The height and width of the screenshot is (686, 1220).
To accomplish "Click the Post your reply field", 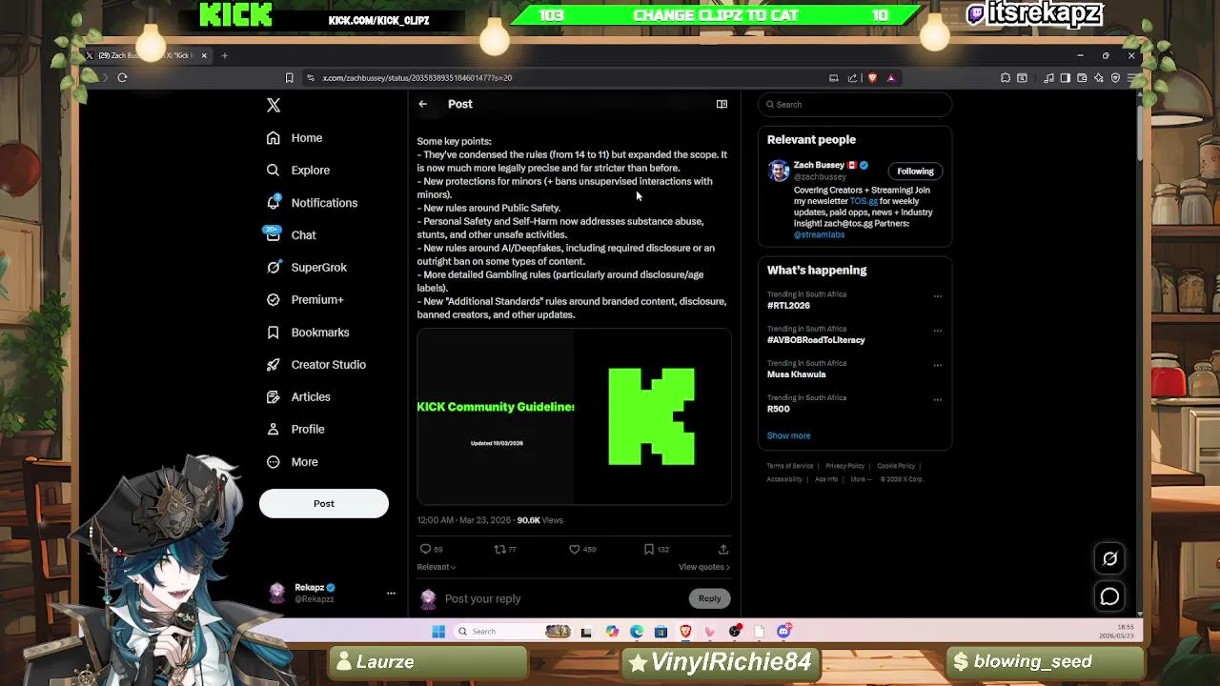I will (x=562, y=598).
